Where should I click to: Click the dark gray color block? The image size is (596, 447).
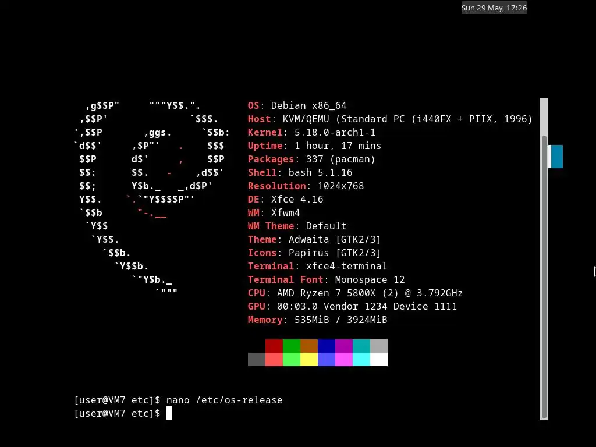click(257, 359)
